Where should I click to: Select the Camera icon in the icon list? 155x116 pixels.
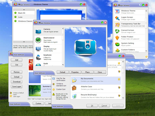click(38, 31)
